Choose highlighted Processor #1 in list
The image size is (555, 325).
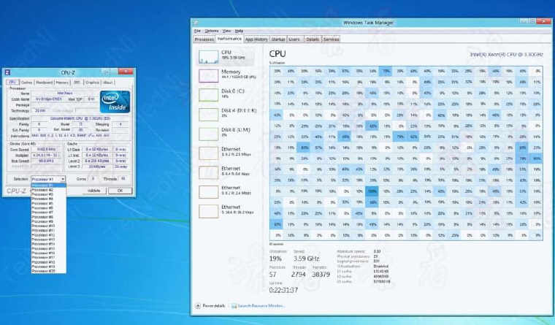[x=48, y=186]
